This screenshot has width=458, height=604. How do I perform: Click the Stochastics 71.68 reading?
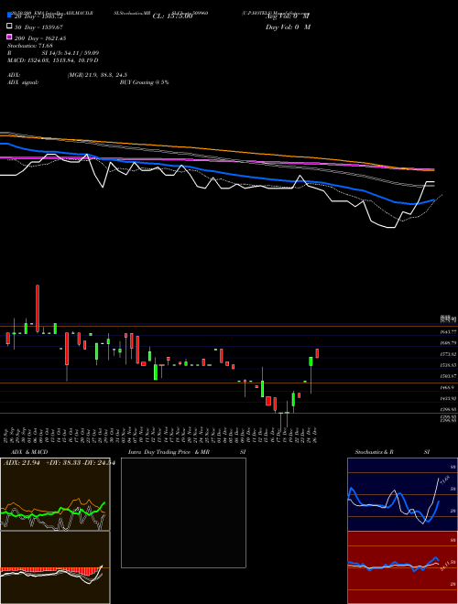click(29, 46)
